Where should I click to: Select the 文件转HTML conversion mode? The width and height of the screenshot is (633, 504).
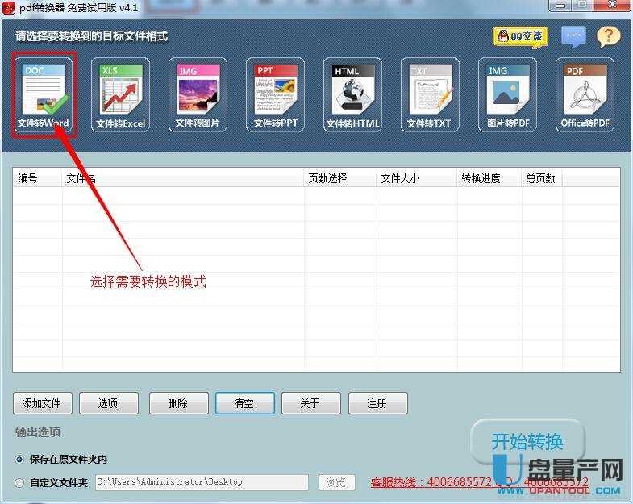pos(352,95)
